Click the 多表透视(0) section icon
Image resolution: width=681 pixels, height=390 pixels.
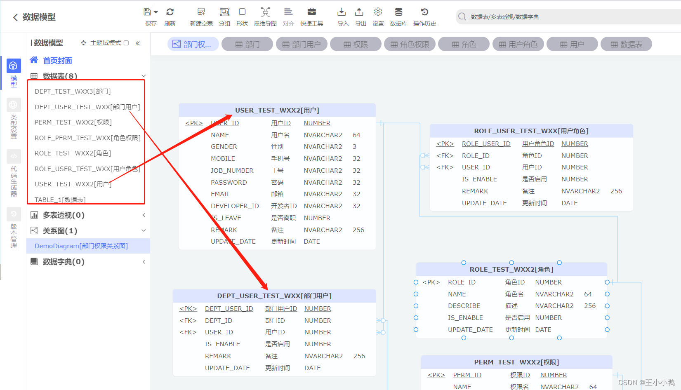point(34,215)
